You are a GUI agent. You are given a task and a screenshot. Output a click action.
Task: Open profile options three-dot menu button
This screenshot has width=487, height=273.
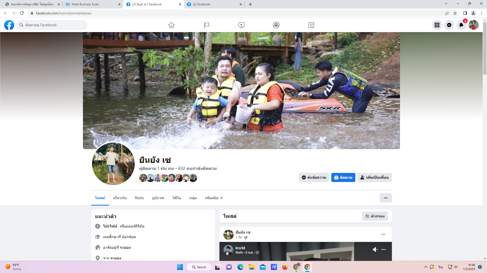pyautogui.click(x=386, y=198)
